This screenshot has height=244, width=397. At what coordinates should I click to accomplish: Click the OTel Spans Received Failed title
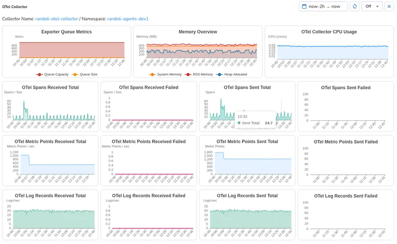coord(149,87)
